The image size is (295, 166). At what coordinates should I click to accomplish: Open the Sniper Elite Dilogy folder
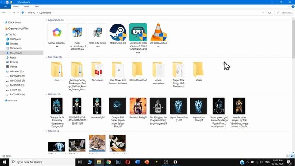[x=178, y=70]
